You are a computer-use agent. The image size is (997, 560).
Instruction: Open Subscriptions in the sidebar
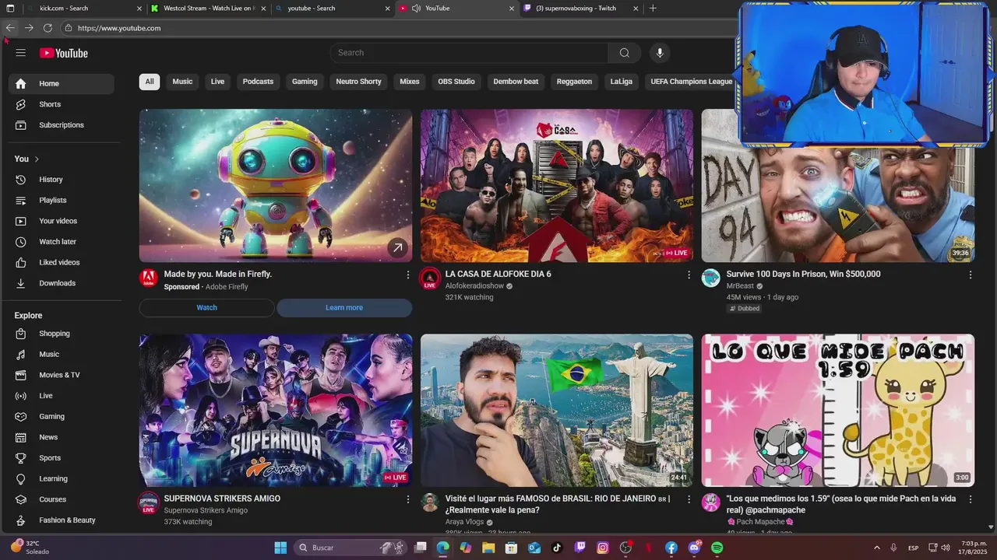(x=62, y=125)
